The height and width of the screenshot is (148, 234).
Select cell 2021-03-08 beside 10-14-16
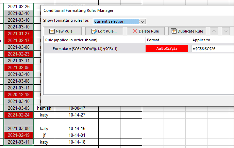click(19, 128)
